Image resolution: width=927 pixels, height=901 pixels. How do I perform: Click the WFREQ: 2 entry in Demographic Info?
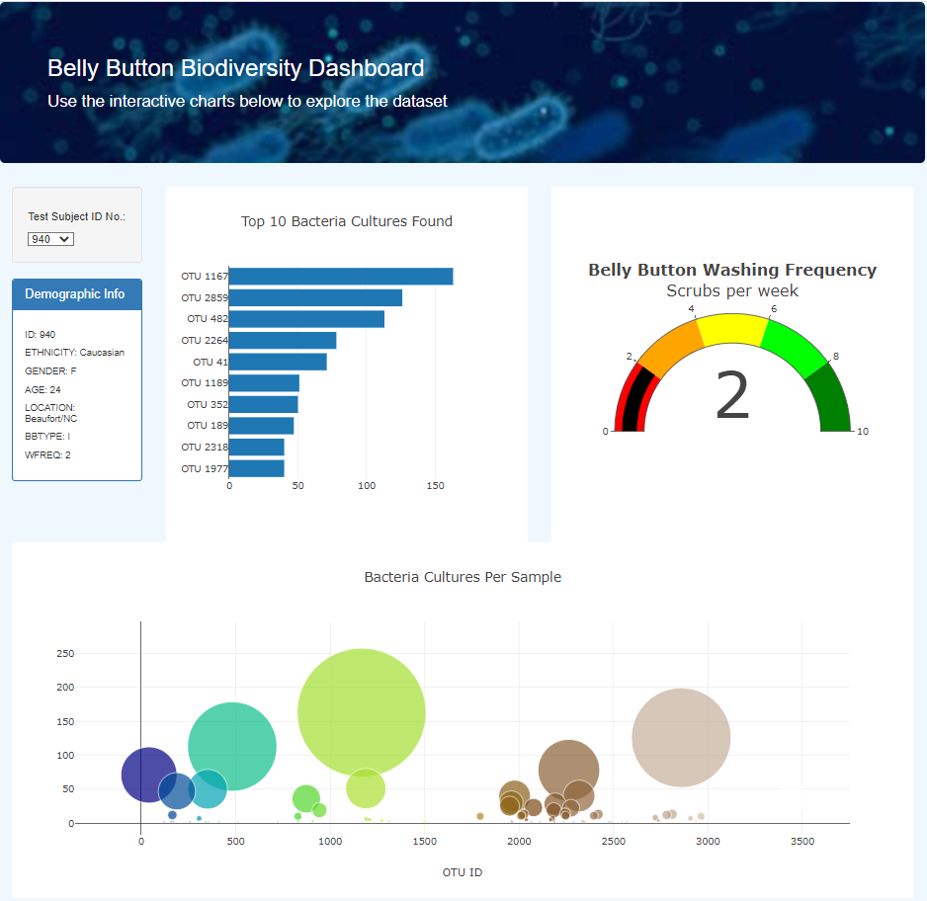(x=45, y=454)
